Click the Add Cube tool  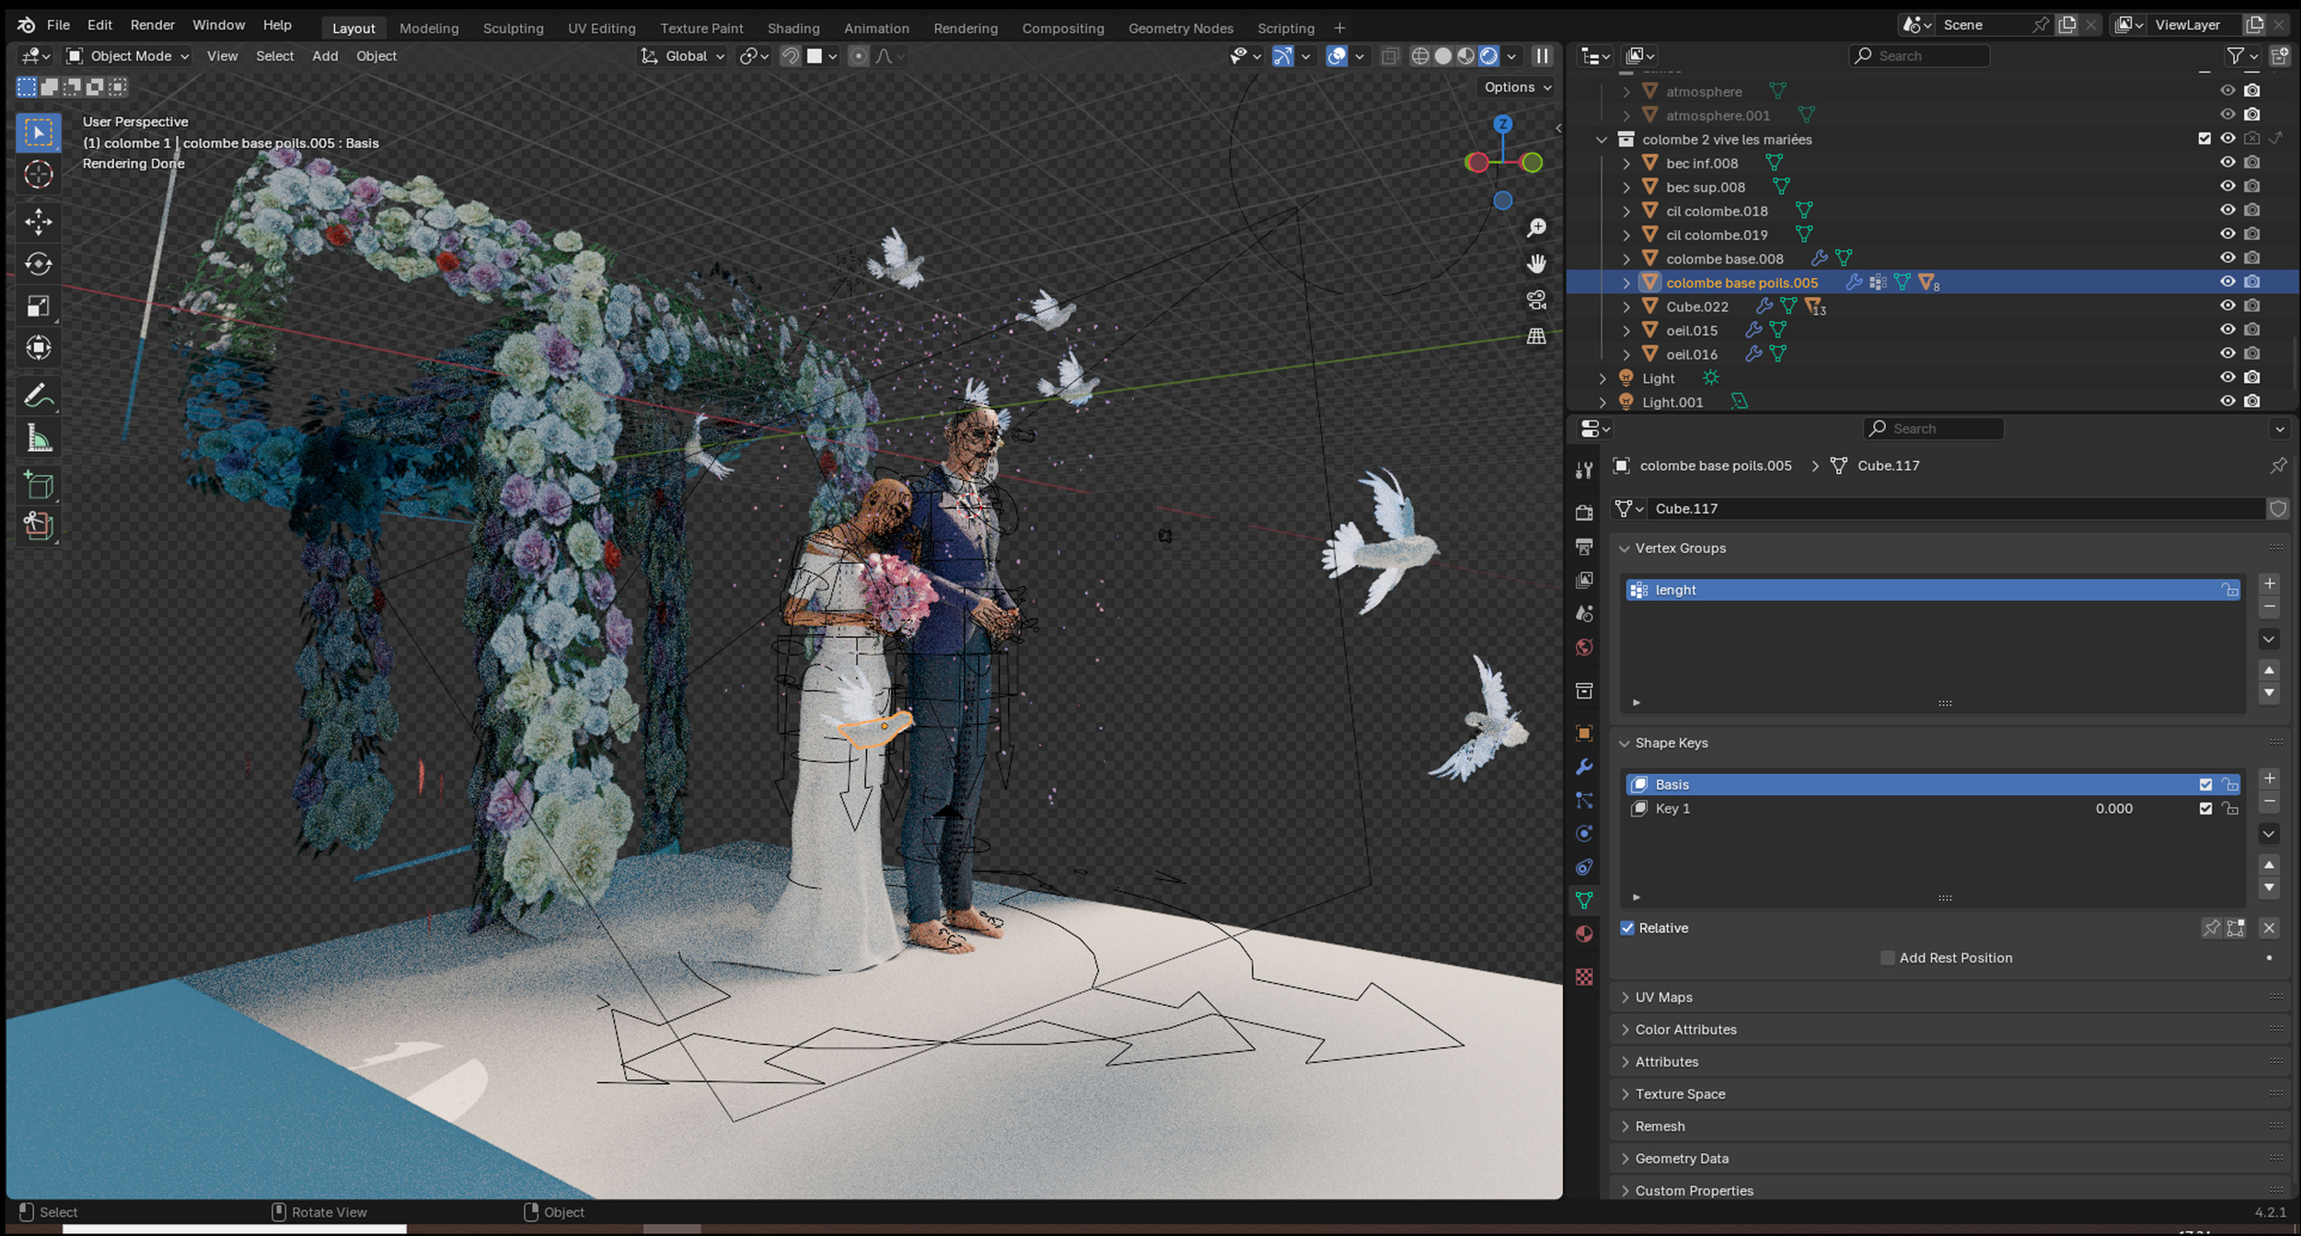pos(38,485)
